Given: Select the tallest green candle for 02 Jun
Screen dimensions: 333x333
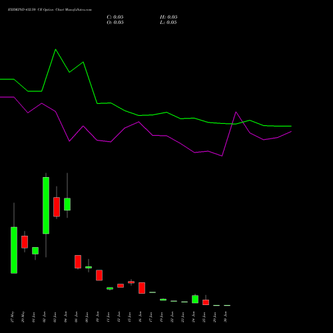Looking at the screenshot, I should click(x=46, y=205).
